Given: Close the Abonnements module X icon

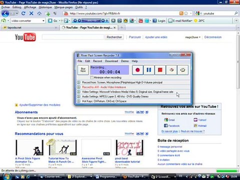Looking at the screenshot, I should pyautogui.click(x=147, y=112).
